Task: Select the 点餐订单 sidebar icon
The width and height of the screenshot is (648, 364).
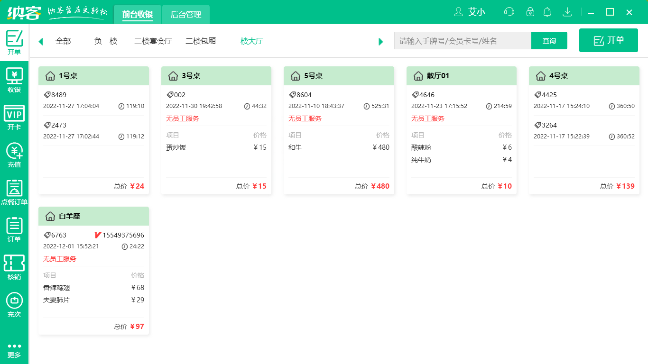Action: click(x=14, y=192)
